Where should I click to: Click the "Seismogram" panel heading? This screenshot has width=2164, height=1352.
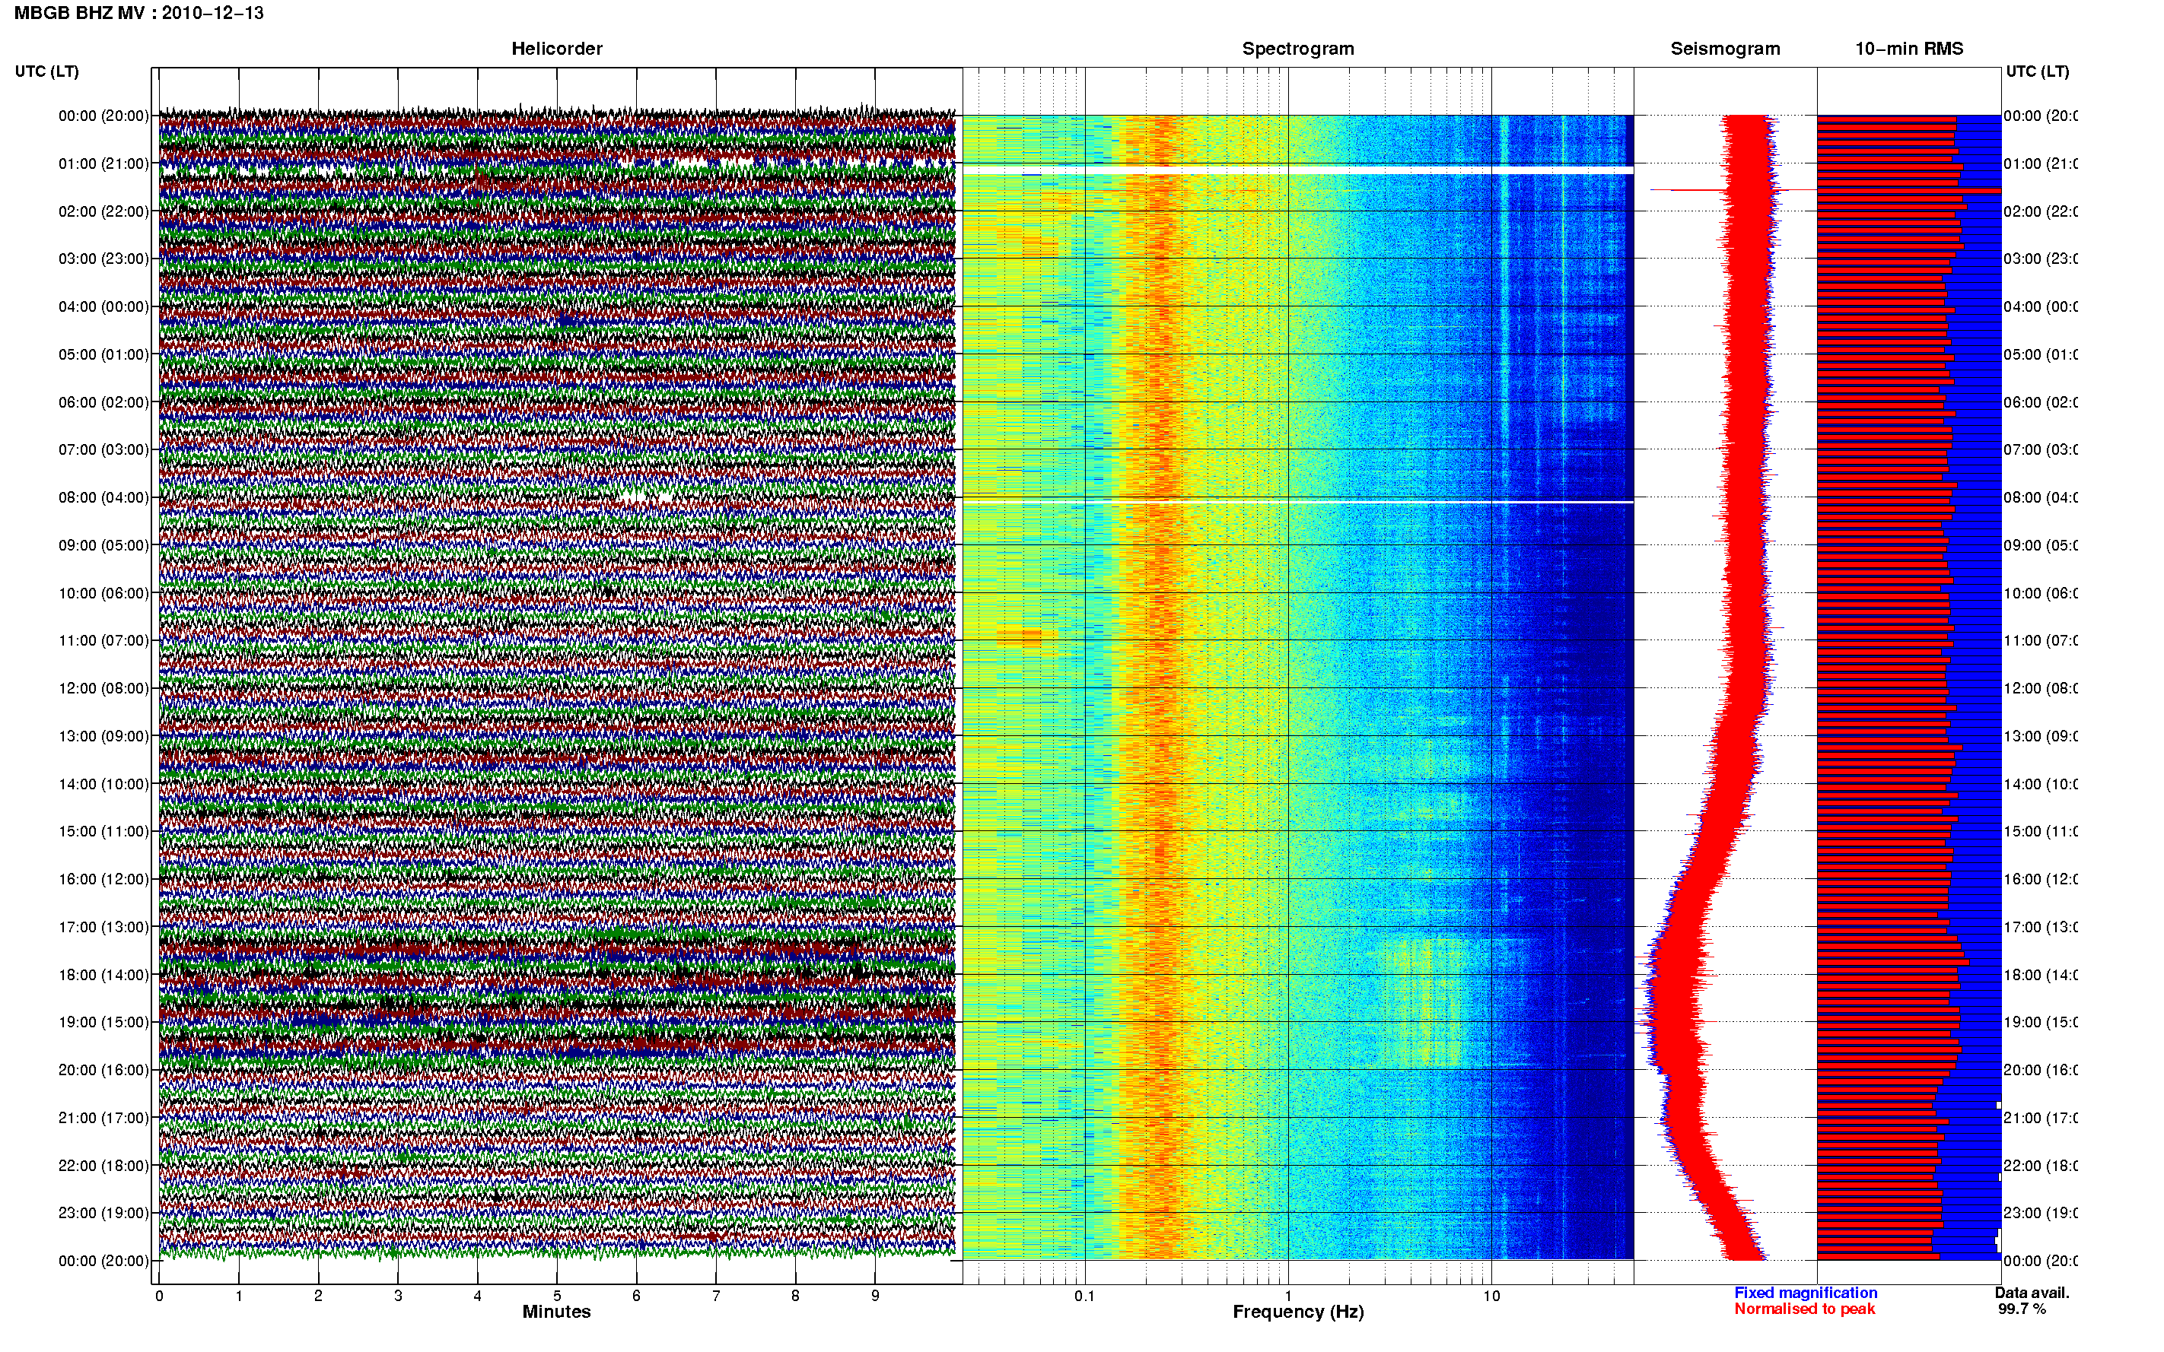click(1725, 49)
